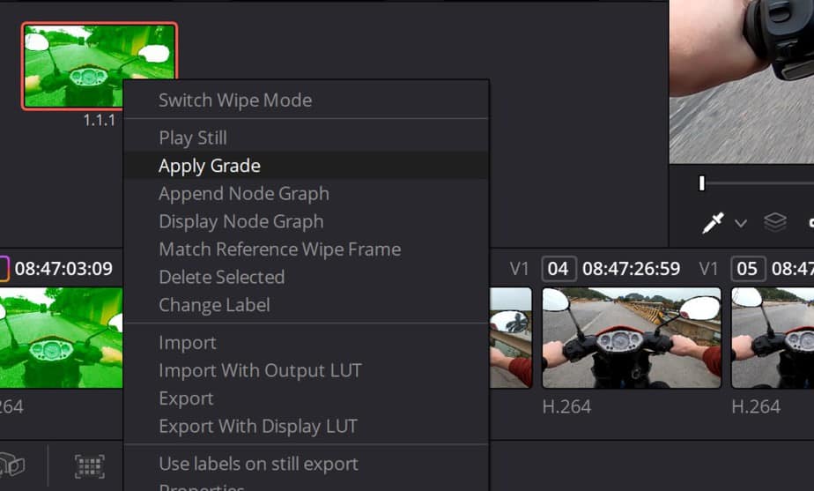814x491 pixels.
Task: Move the viewer playhead scrubber handle
Action: 702,182
